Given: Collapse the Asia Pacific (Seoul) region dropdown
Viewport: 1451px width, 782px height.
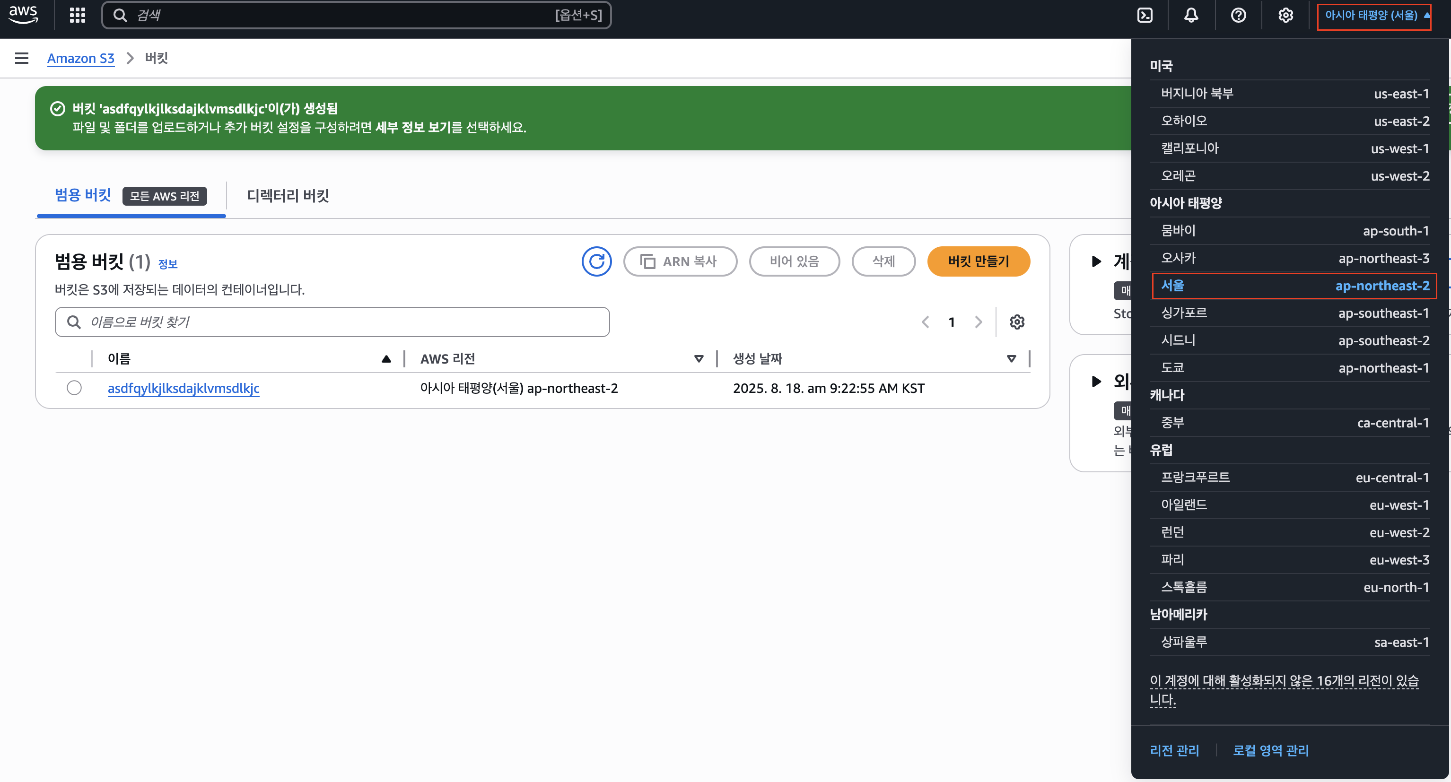Looking at the screenshot, I should click(x=1373, y=15).
